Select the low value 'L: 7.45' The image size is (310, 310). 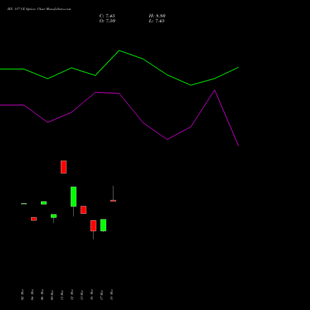[x=157, y=21]
